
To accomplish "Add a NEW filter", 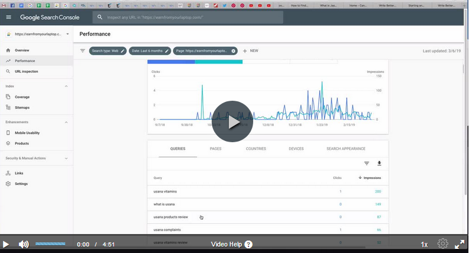I will click(250, 51).
